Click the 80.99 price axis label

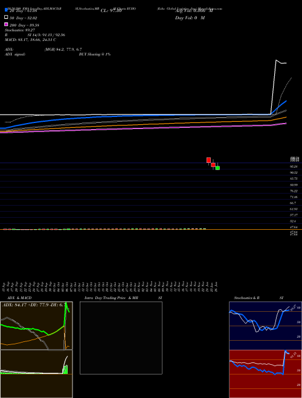coord(294,185)
